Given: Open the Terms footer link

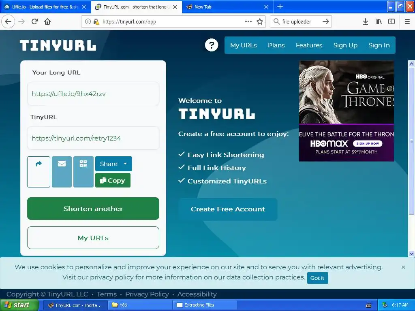Looking at the screenshot, I should pyautogui.click(x=107, y=294).
